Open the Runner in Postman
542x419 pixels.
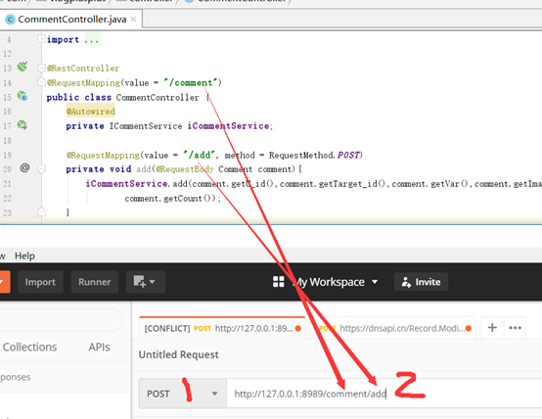94,282
